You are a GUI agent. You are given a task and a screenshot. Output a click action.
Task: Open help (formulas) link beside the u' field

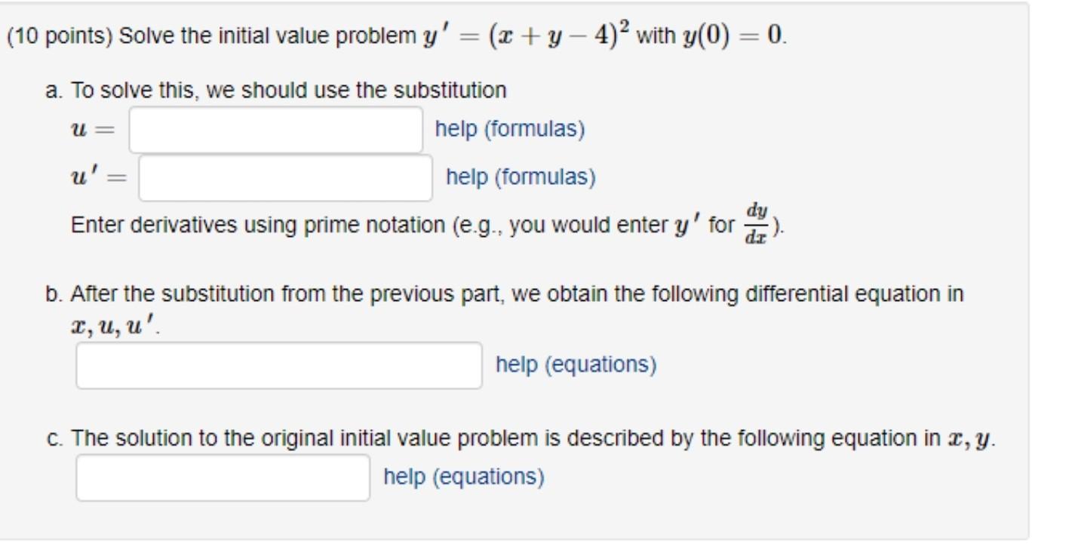click(522, 177)
